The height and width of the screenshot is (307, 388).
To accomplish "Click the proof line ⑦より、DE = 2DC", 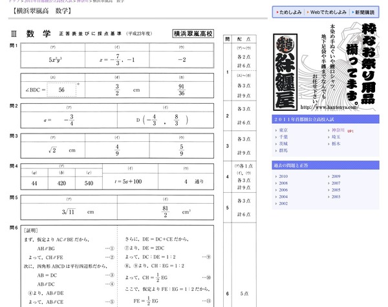I will pos(144,248).
